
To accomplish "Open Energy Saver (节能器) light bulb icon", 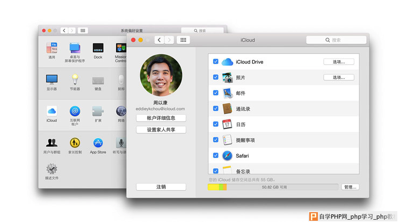I will 75,80.
